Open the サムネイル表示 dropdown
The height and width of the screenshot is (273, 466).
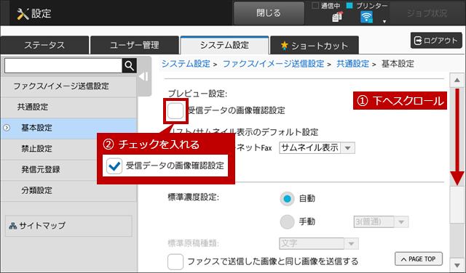[317, 147]
